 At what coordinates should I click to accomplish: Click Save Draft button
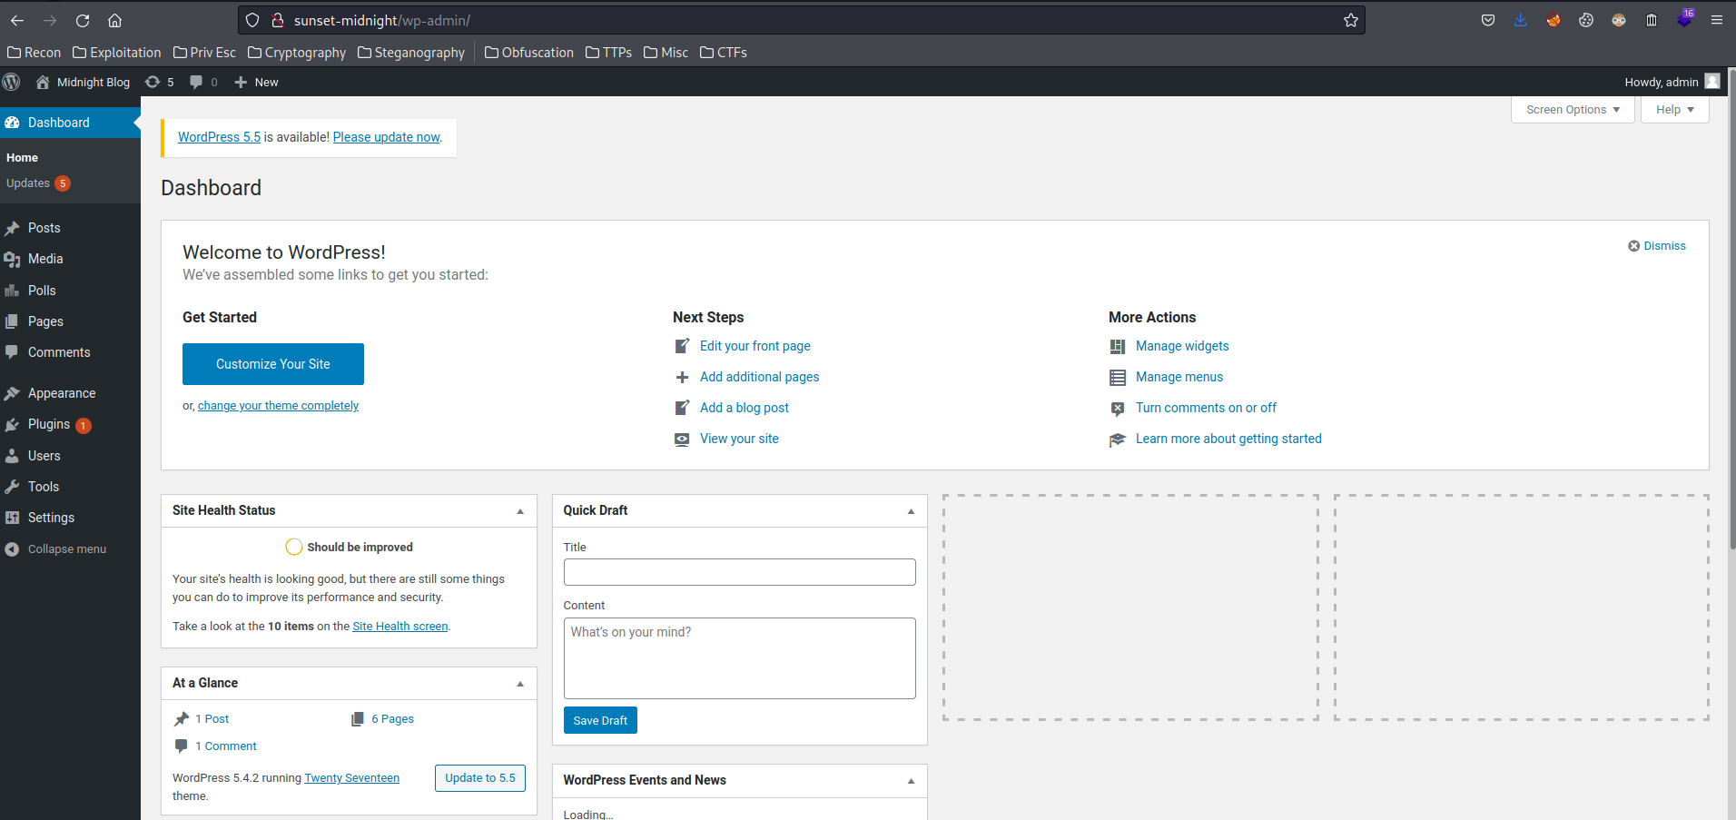(x=600, y=720)
